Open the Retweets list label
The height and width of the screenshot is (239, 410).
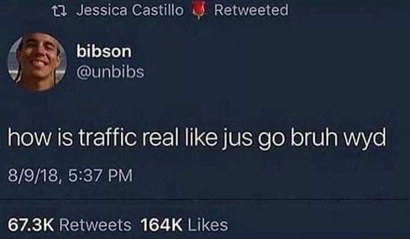[96, 225]
